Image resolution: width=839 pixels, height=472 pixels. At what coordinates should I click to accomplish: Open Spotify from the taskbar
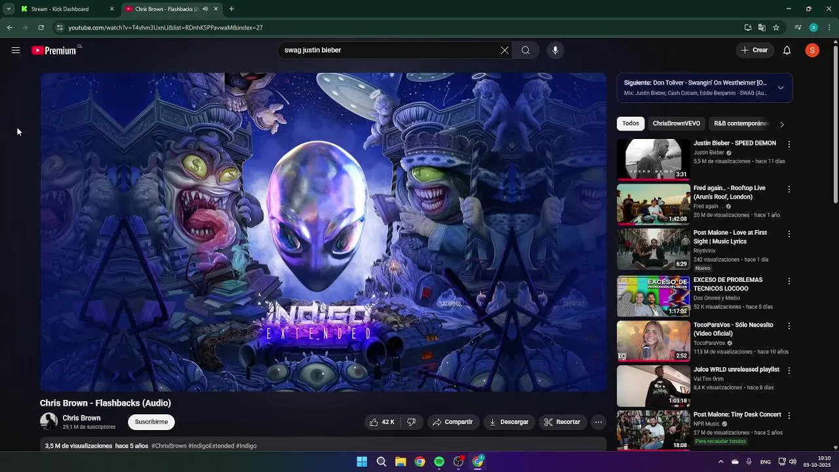(x=439, y=462)
